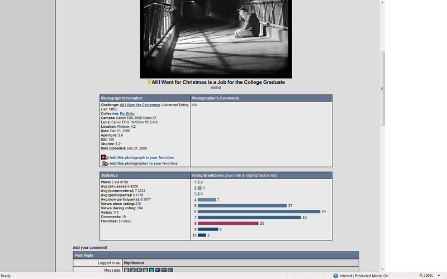The width and height of the screenshot is (447, 279).
Task: Click the black and white photograph
Action: click(216, 38)
